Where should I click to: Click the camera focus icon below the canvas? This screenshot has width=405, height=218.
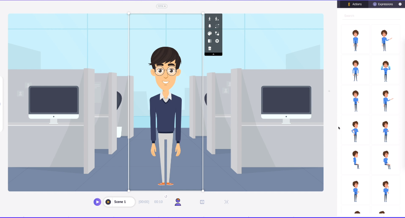(x=226, y=202)
